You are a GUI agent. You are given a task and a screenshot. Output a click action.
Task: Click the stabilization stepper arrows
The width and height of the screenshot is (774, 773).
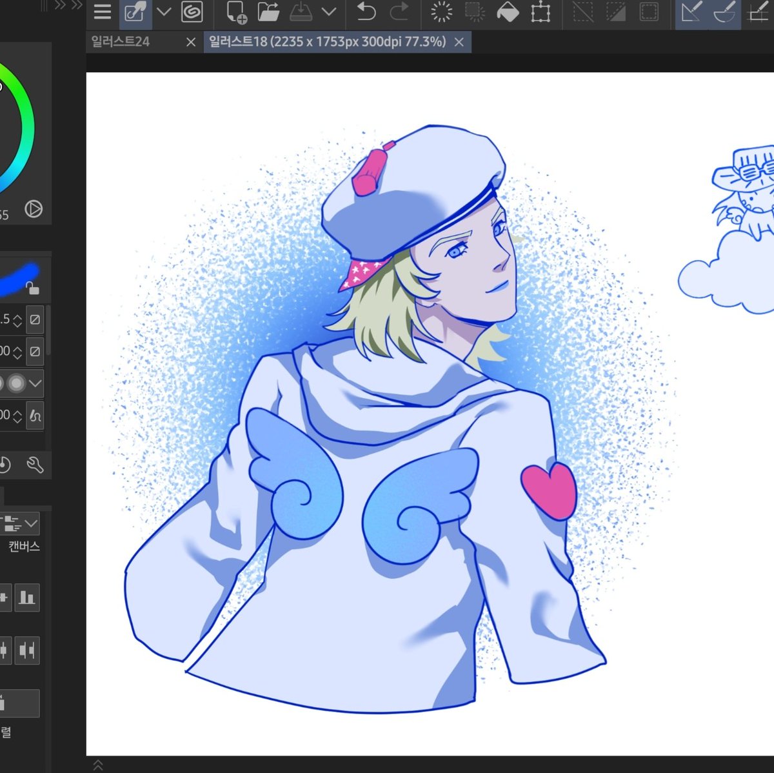pyautogui.click(x=17, y=416)
